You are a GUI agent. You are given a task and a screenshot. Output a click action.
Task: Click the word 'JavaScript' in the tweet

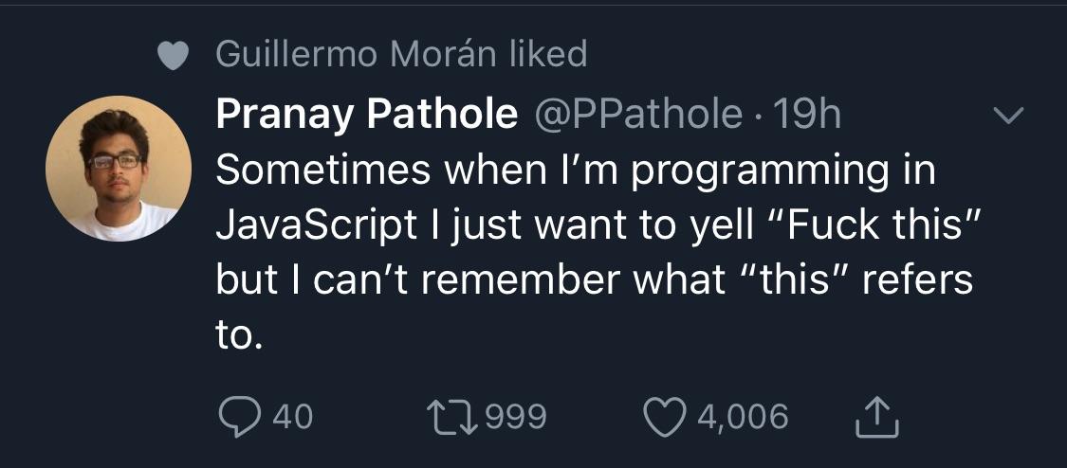(x=317, y=226)
